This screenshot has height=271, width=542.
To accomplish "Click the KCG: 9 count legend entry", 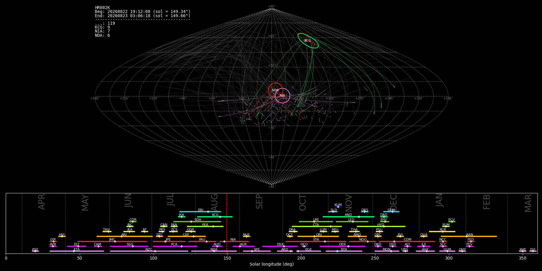I will (x=102, y=27).
